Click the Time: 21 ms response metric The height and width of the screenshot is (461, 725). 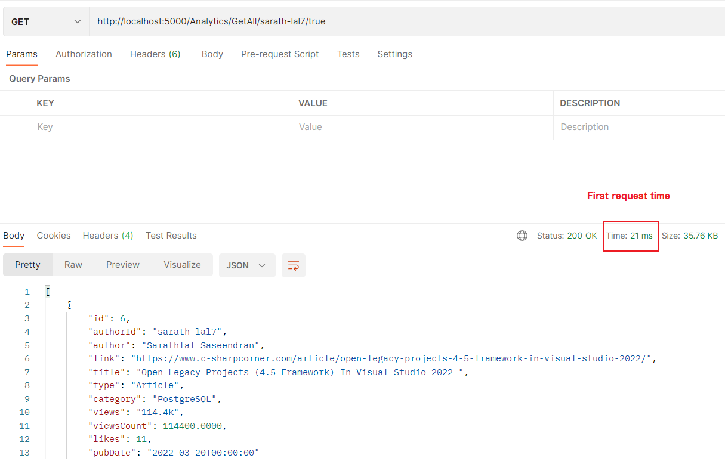[630, 236]
